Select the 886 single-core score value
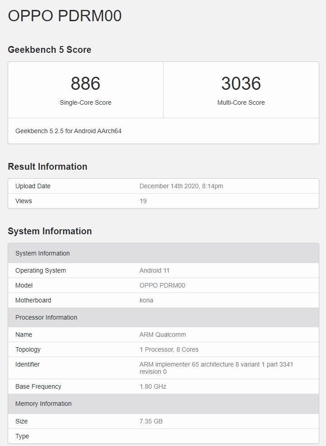The width and height of the screenshot is (326, 446). (85, 84)
